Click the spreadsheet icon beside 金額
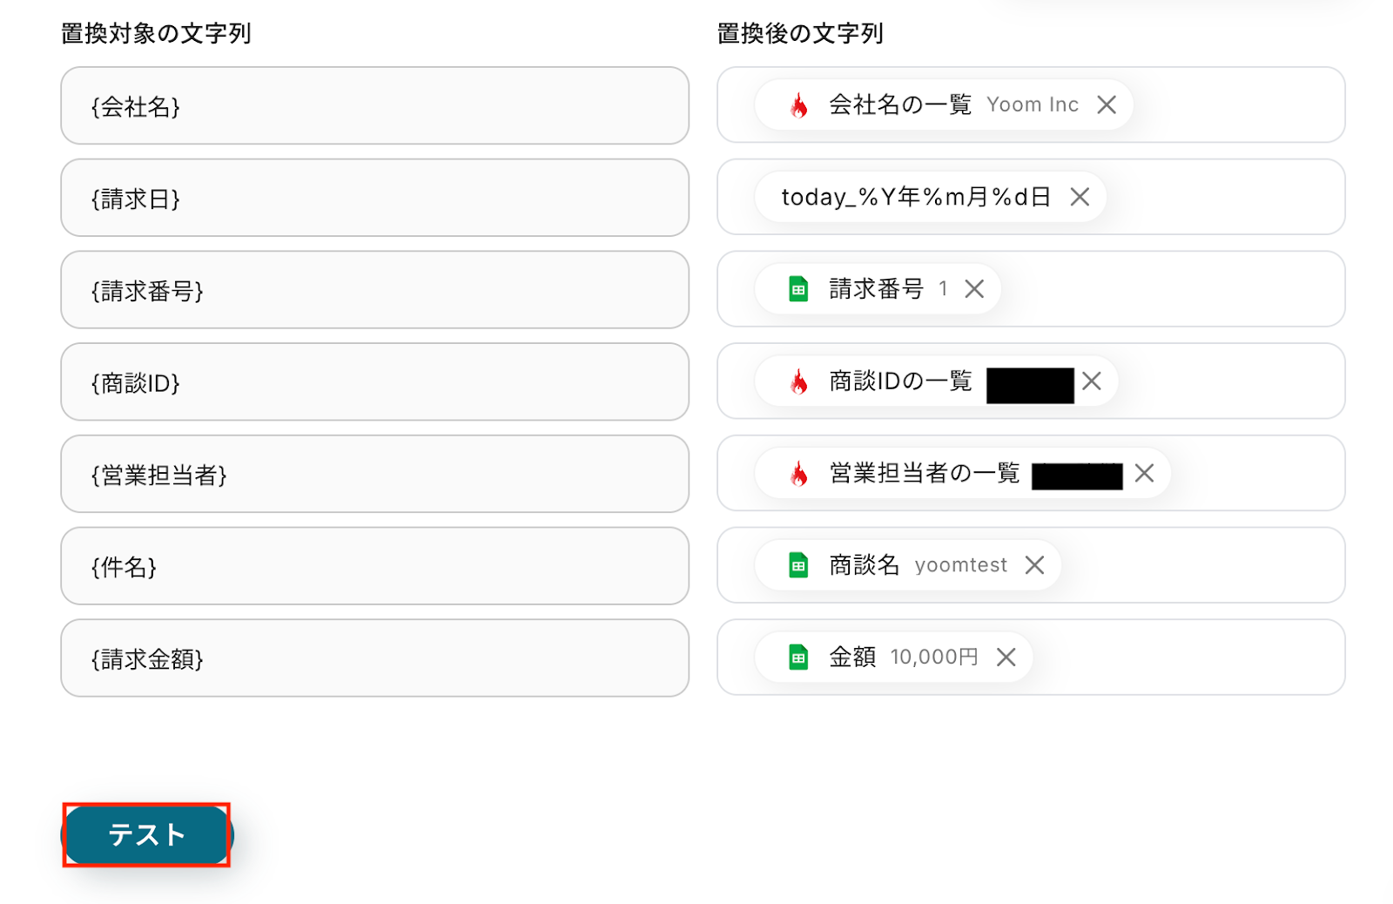The width and height of the screenshot is (1393, 904). click(x=798, y=657)
